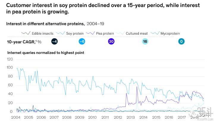
Task: Select the blue circle showing −6 CAGR
Action: point(82,42)
